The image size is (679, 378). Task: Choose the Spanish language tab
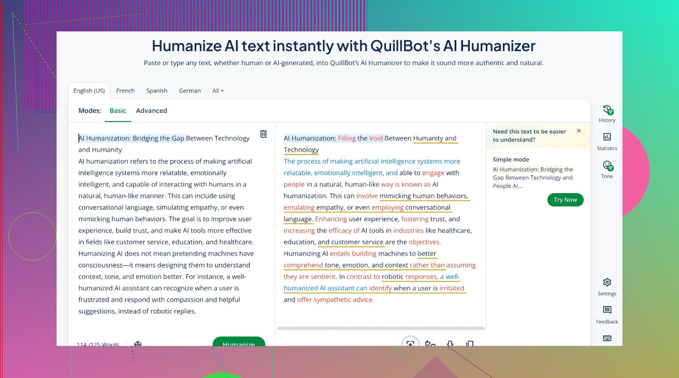156,91
